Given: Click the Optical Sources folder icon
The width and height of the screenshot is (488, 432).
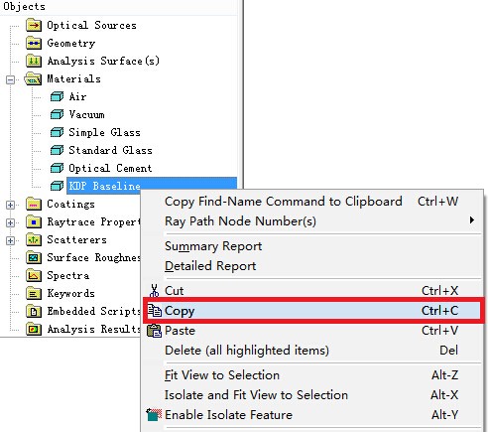Looking at the screenshot, I should 34,25.
